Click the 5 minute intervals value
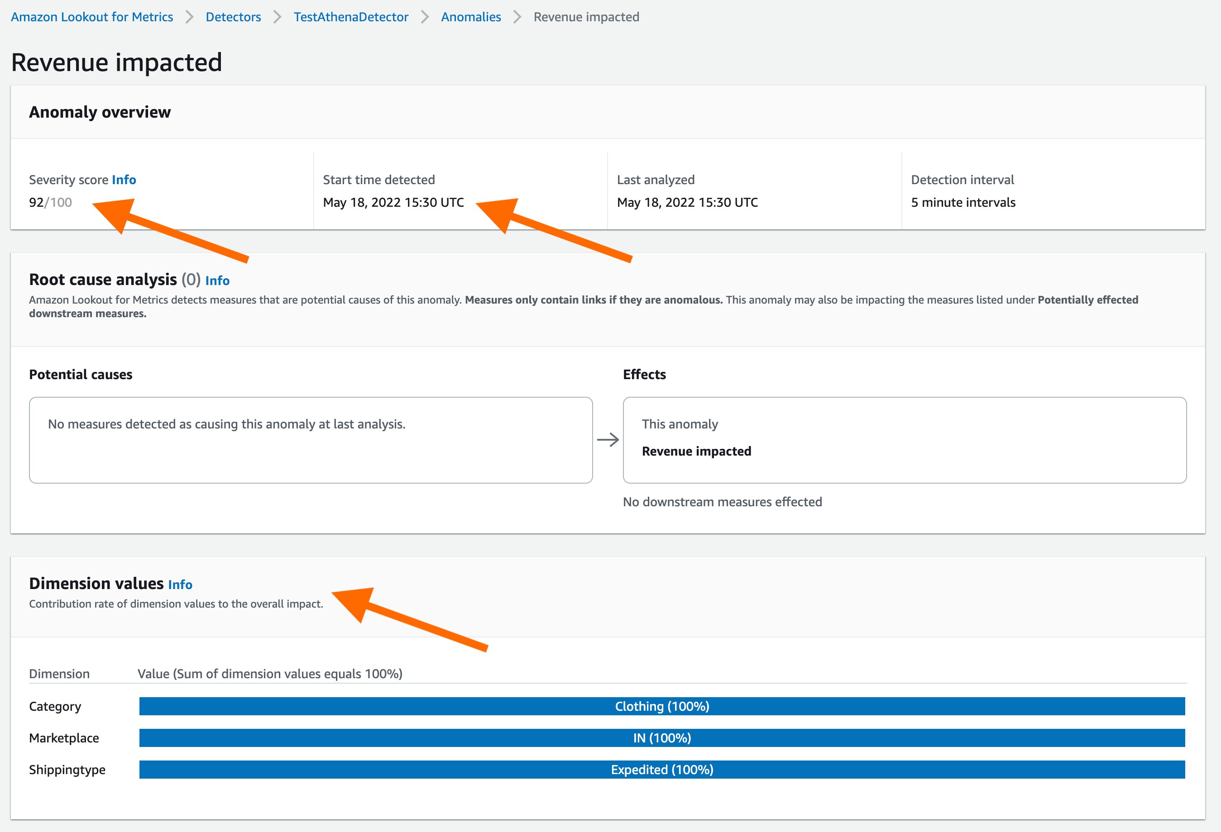This screenshot has width=1221, height=832. pos(962,202)
